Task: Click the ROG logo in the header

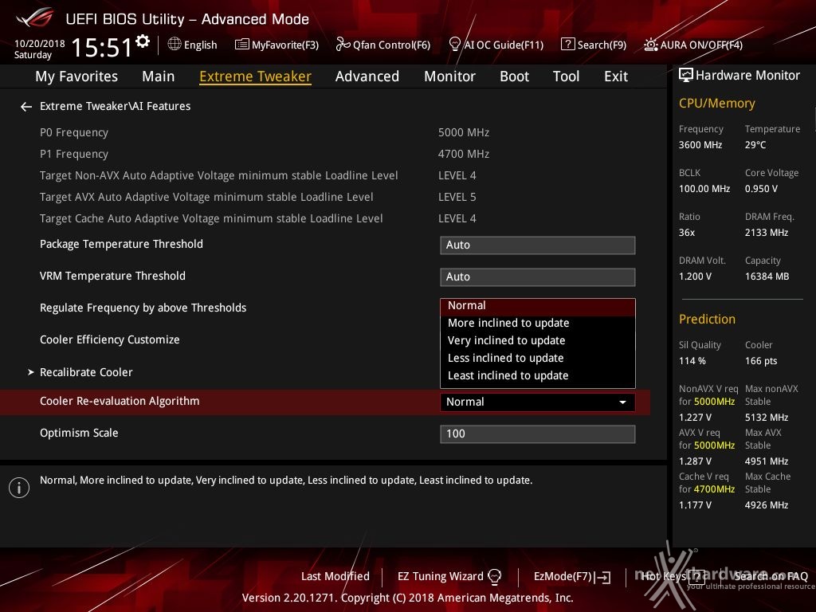Action: coord(35,18)
